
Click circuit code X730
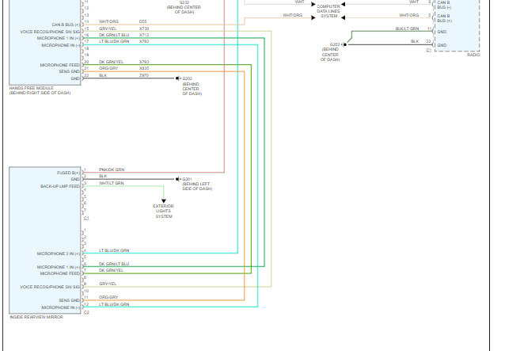click(x=144, y=29)
